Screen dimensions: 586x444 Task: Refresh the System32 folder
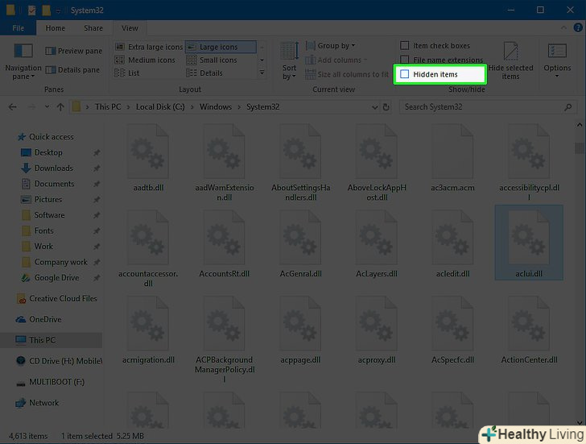[x=386, y=107]
